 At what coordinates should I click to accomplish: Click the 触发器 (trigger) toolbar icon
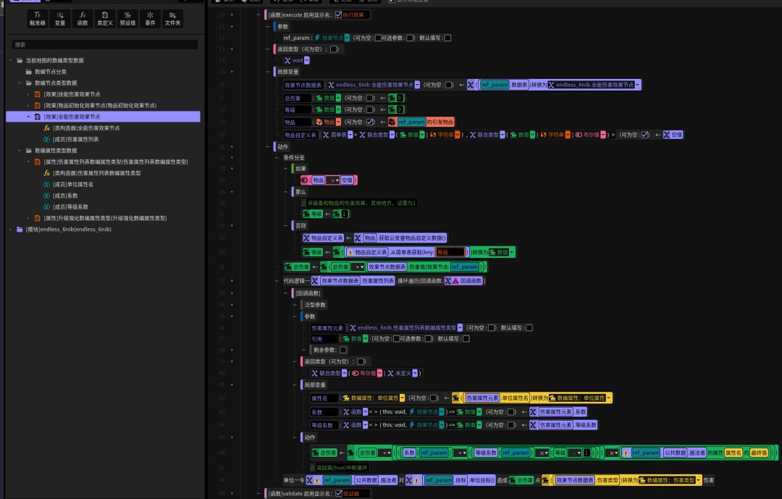(38, 18)
